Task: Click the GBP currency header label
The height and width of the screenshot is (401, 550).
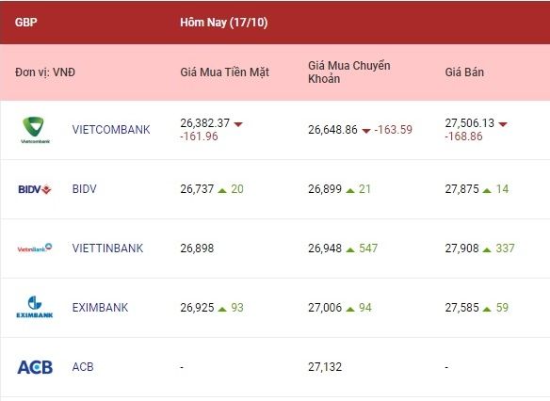Action: click(x=26, y=22)
